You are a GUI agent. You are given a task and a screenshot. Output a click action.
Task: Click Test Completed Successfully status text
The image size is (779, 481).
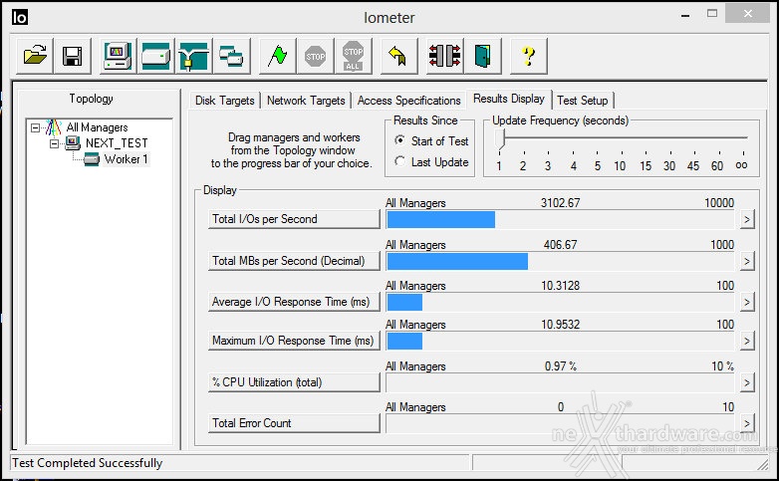click(87, 463)
